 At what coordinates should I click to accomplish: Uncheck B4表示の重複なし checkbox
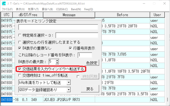pos(20,48)
